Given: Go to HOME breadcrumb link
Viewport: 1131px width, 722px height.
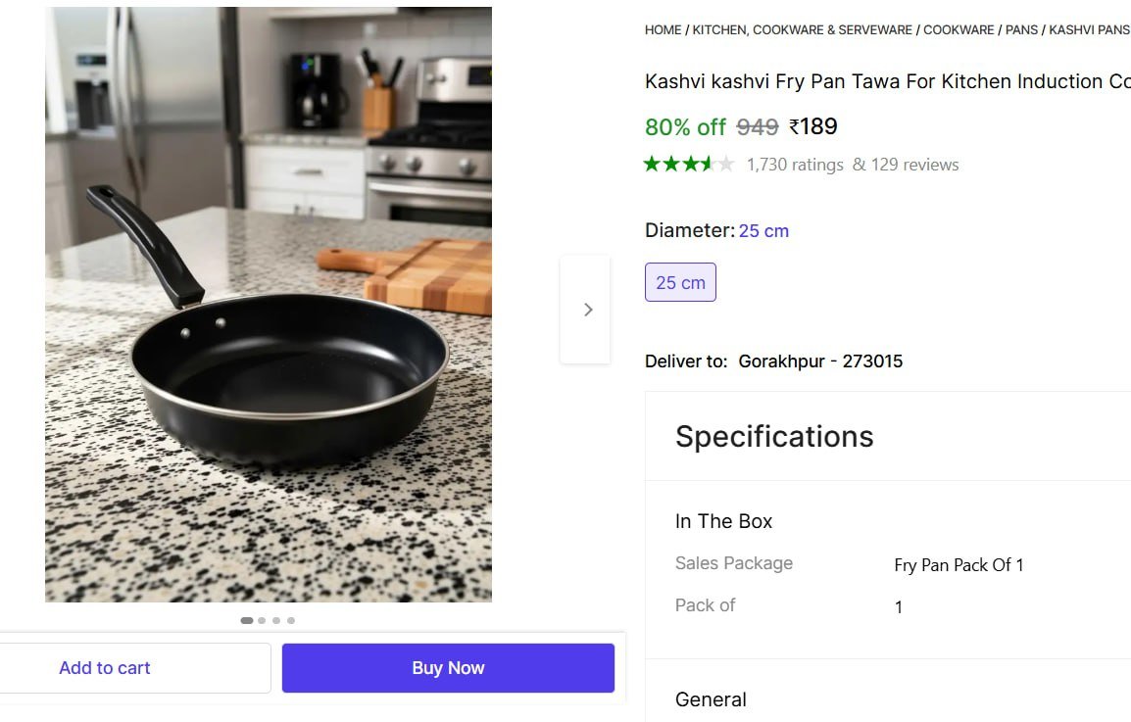Looking at the screenshot, I should click(663, 30).
